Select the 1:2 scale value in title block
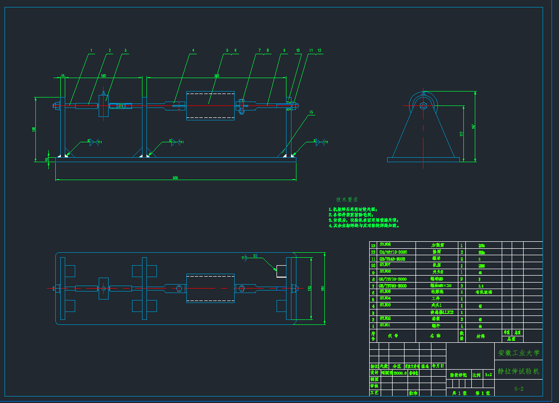 488,375
